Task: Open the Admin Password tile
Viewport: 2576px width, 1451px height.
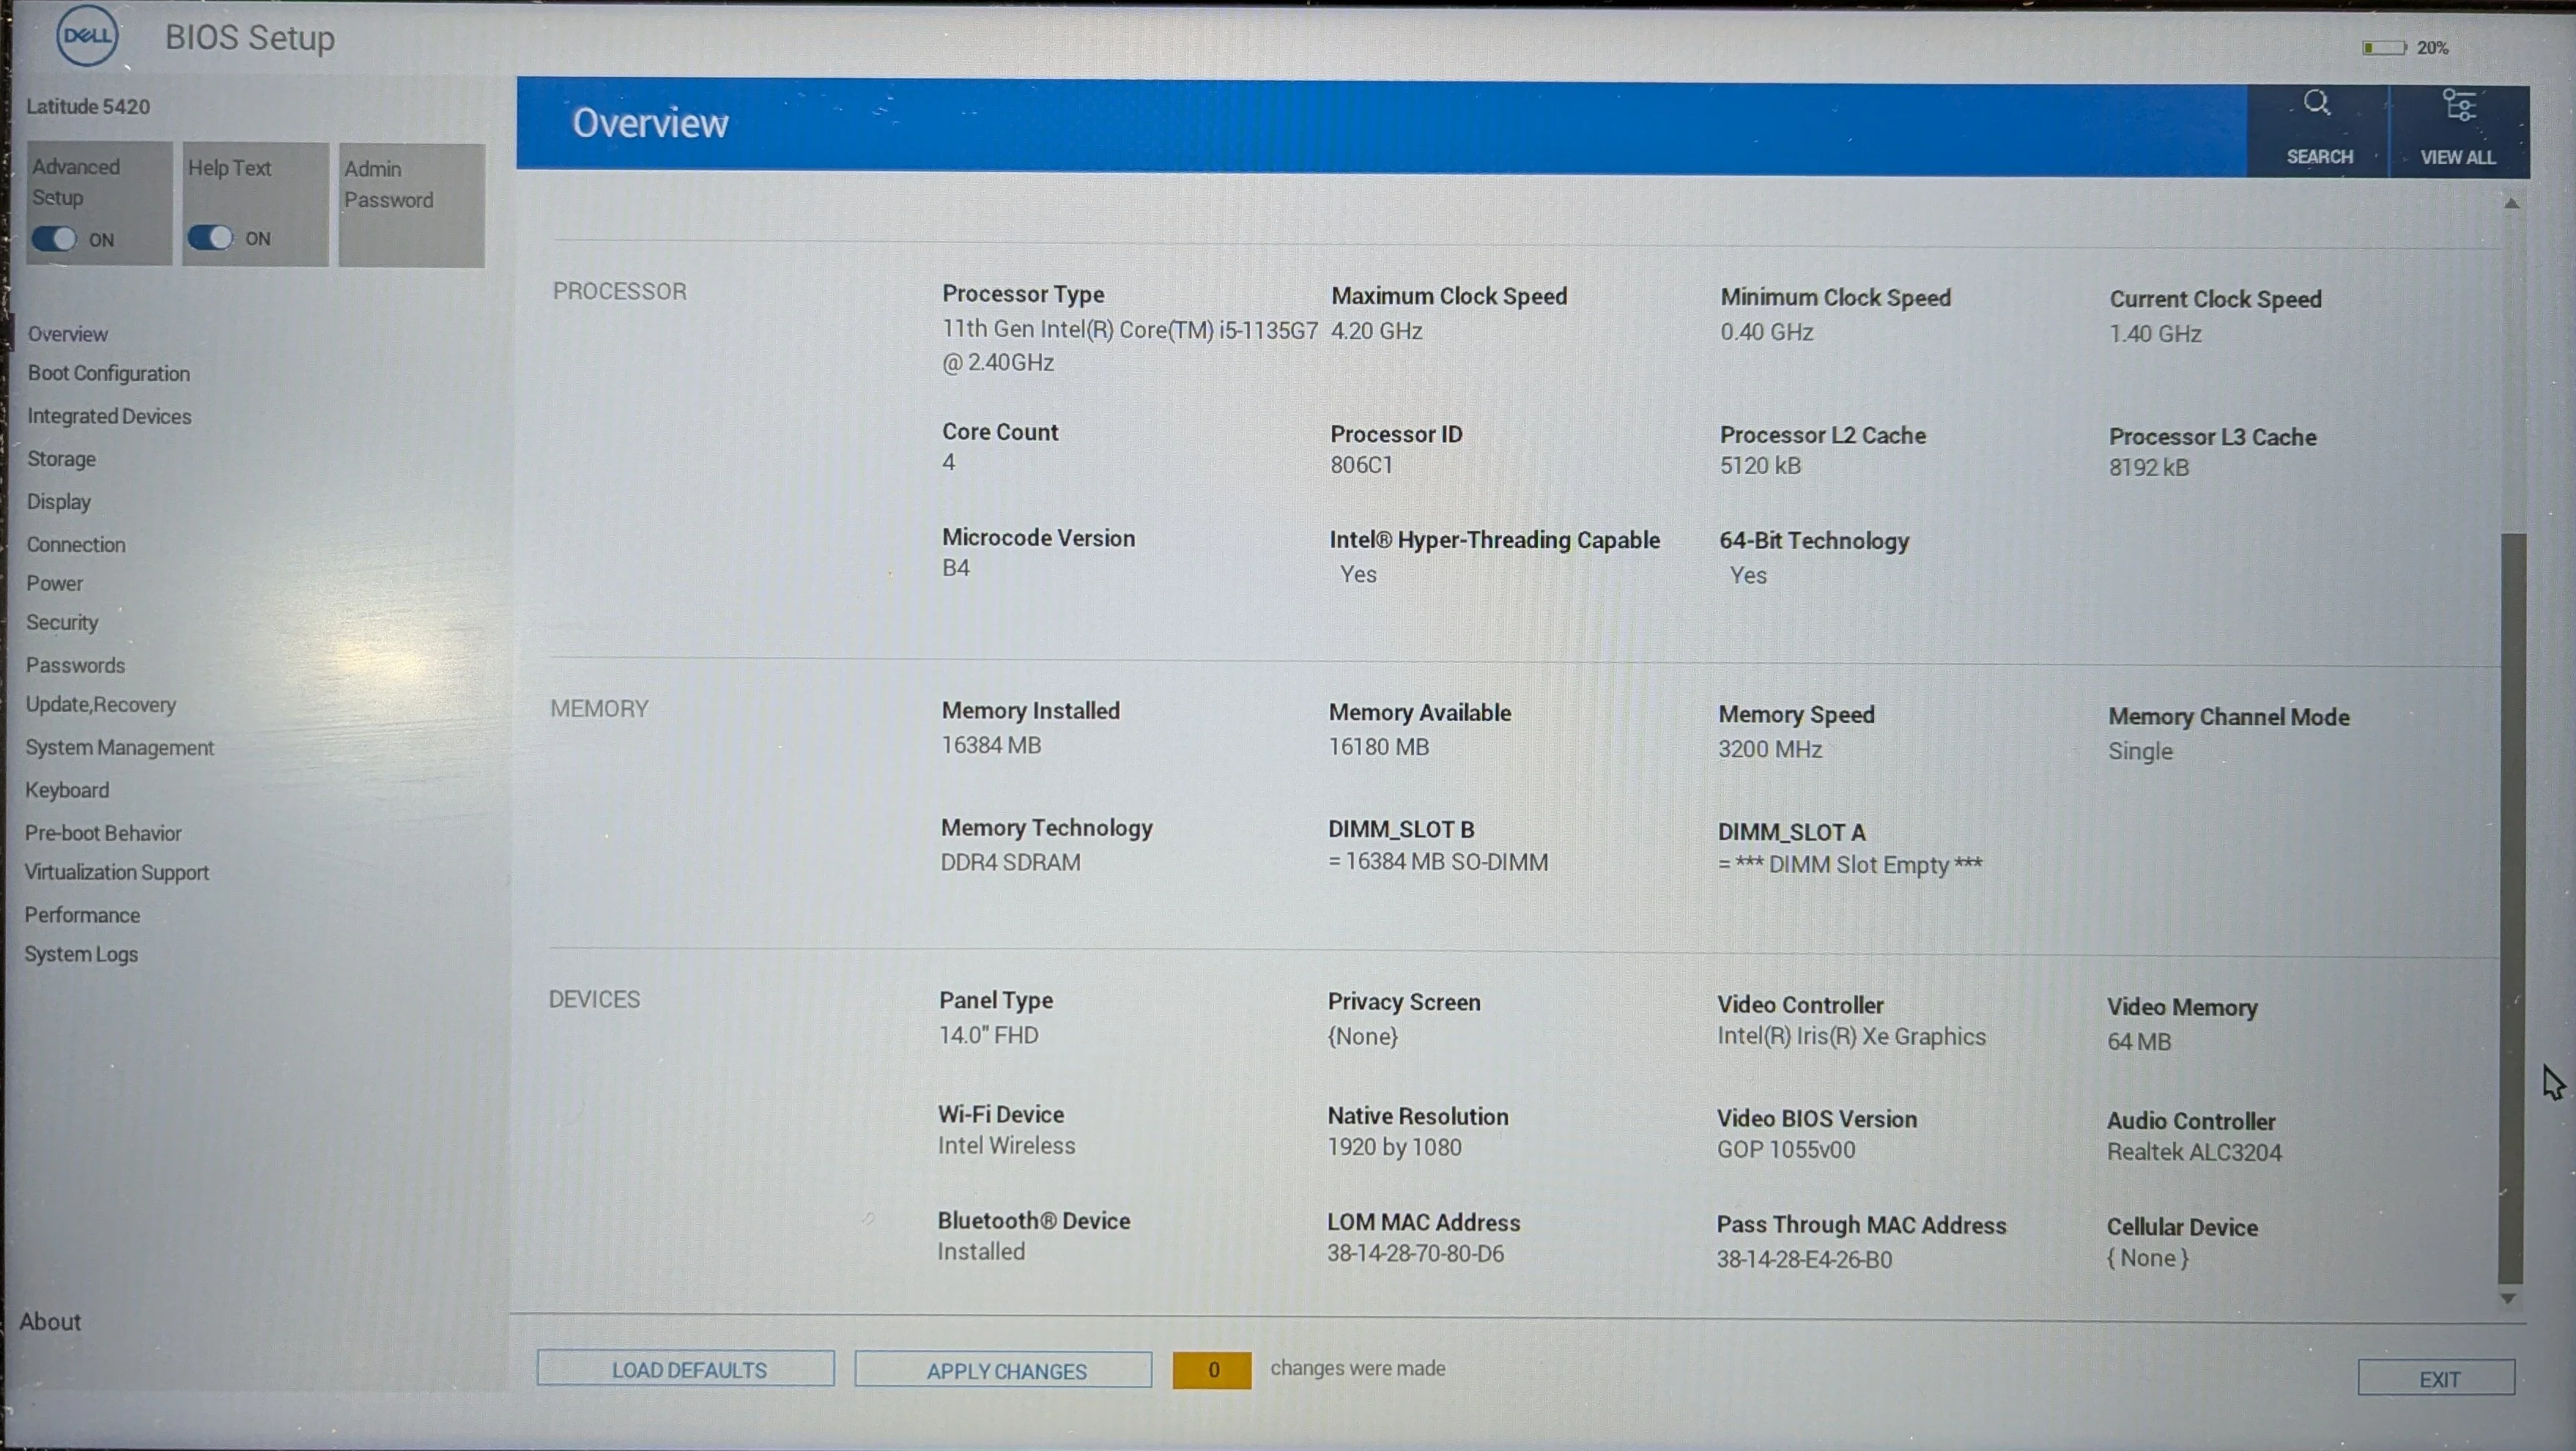Action: pos(411,205)
